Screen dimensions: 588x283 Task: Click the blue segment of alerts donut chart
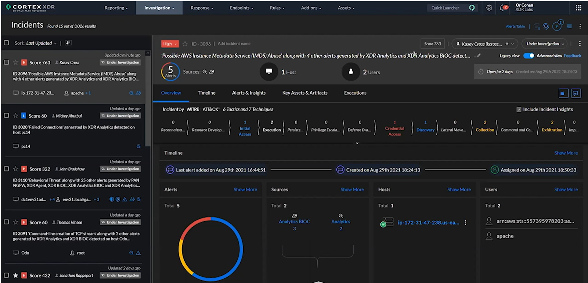[241, 249]
